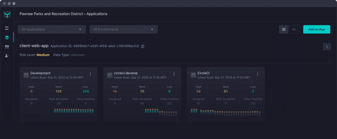This screenshot has width=337, height=139.
Task: Click High count 16 in circleci:develop
Action: tap(115, 91)
